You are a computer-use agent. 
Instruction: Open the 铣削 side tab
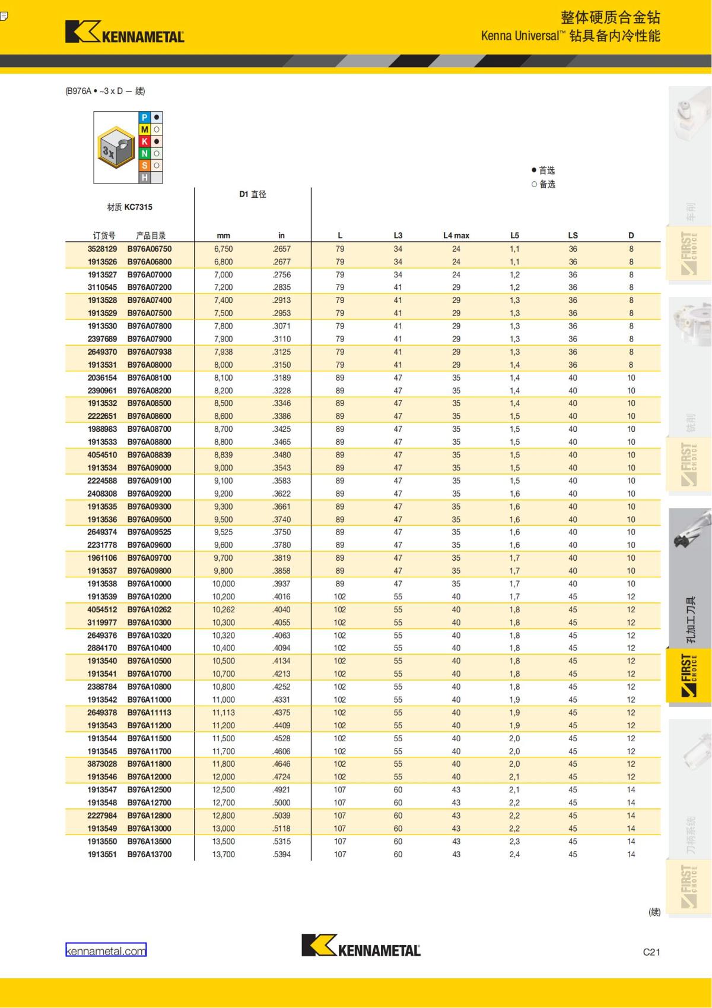point(690,423)
